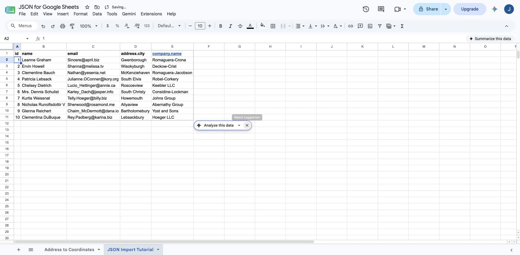The height and width of the screenshot is (255, 520).
Task: Open JSON Import Tutorial tab menu arrow
Action: click(x=158, y=250)
